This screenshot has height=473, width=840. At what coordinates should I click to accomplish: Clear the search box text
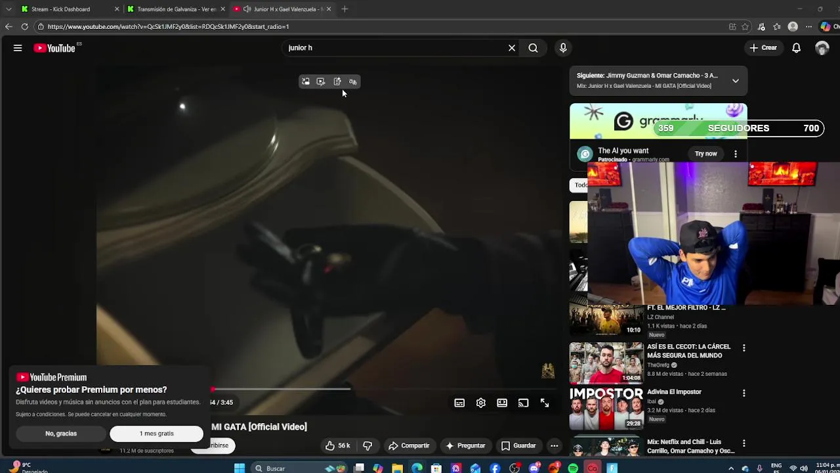point(512,48)
